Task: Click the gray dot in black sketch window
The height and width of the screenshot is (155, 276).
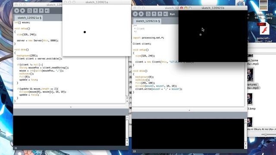Action: point(201,34)
